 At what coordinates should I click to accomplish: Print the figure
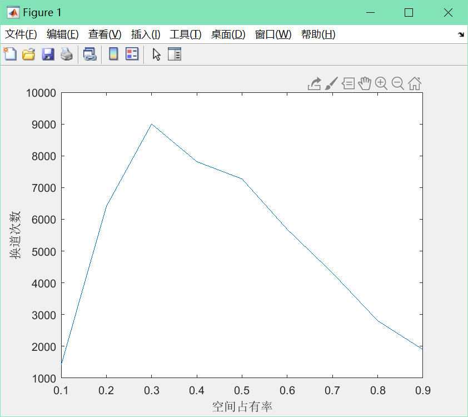(x=66, y=54)
